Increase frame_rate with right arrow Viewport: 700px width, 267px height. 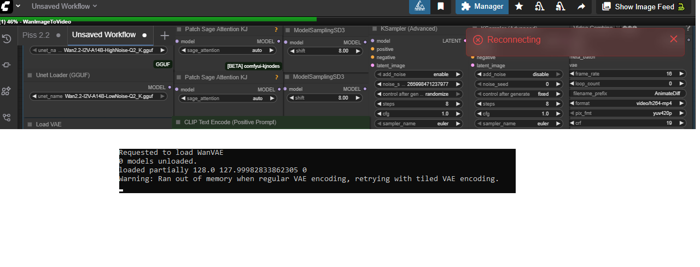point(681,73)
